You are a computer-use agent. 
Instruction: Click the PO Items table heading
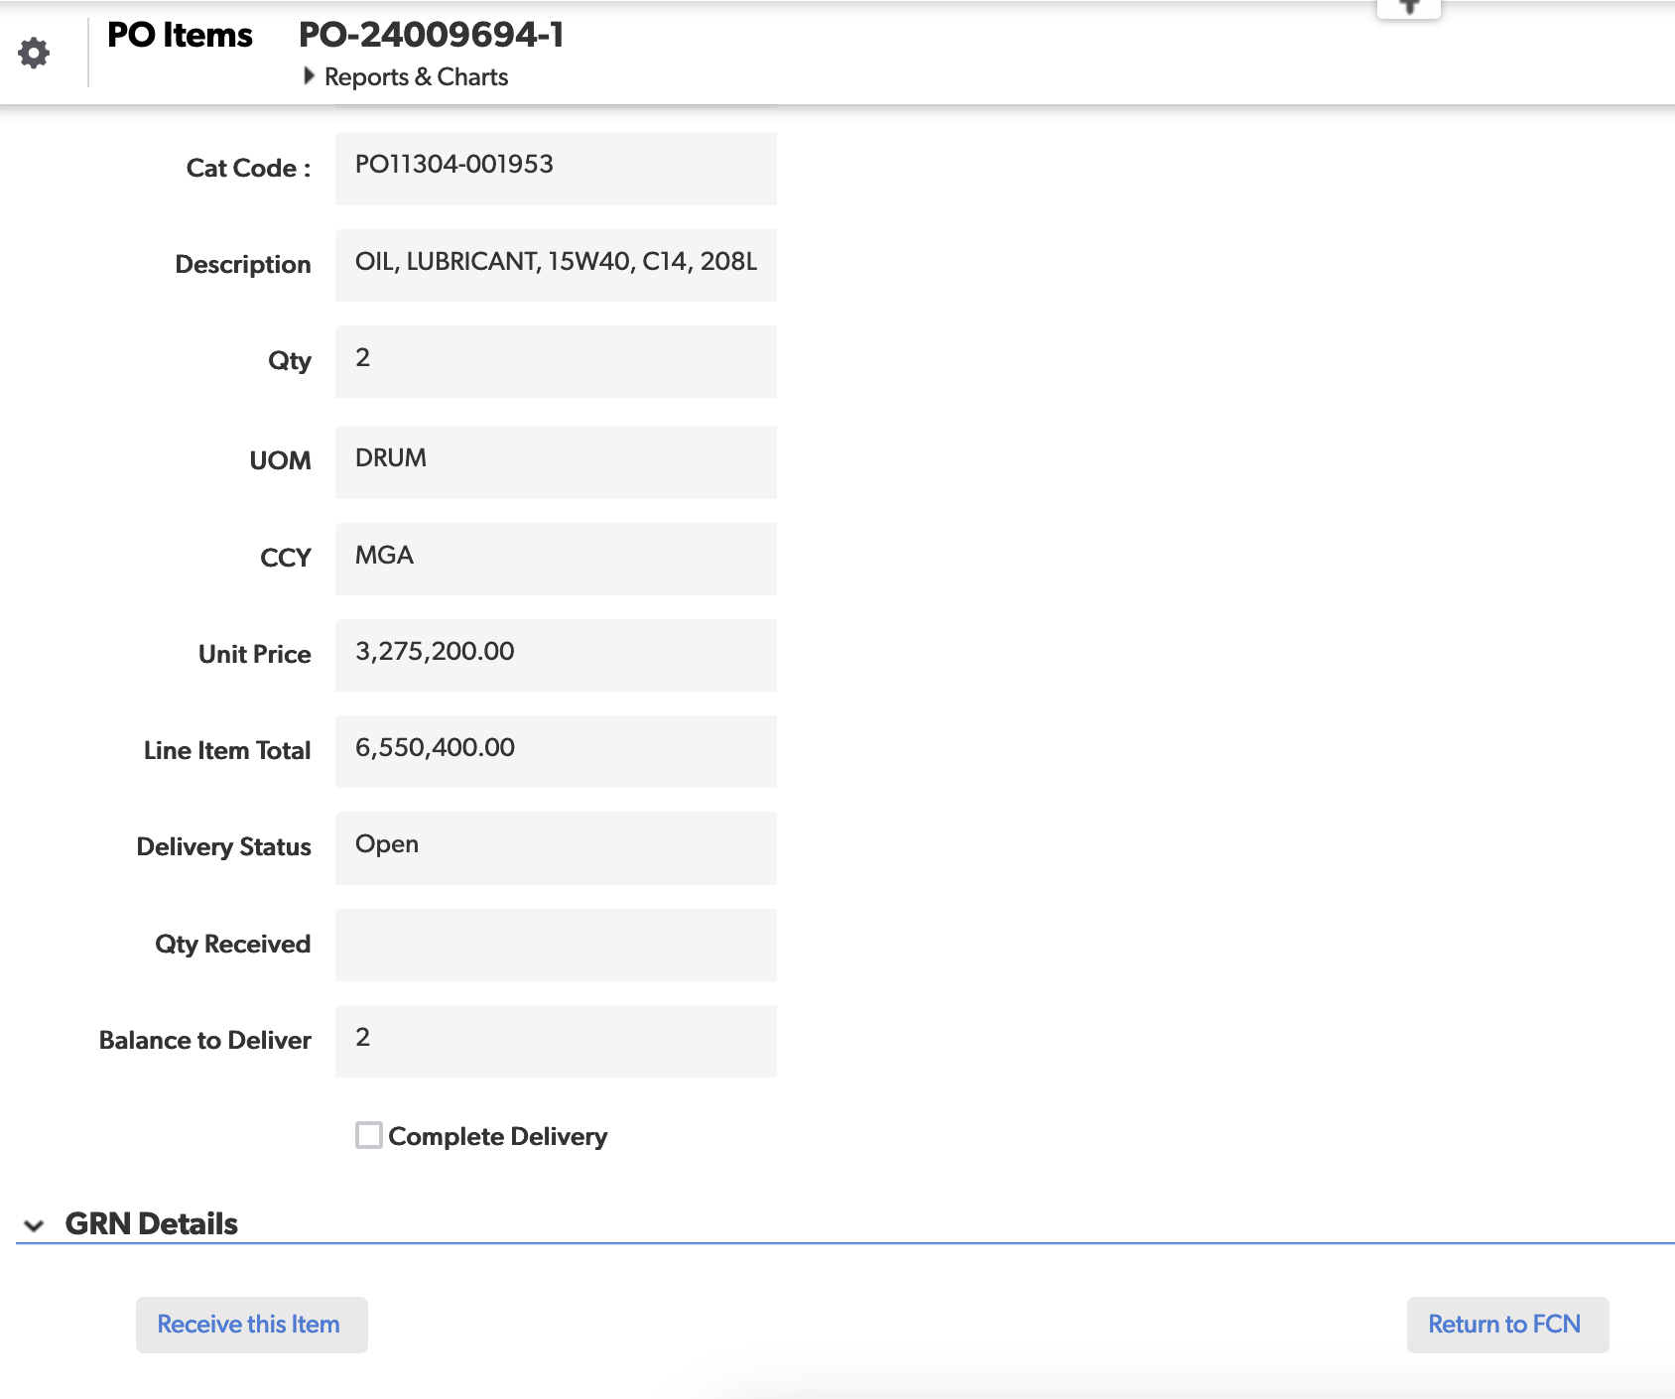[x=180, y=35]
